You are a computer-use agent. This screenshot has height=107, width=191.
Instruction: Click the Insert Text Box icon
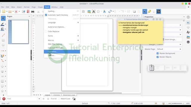(93, 12)
